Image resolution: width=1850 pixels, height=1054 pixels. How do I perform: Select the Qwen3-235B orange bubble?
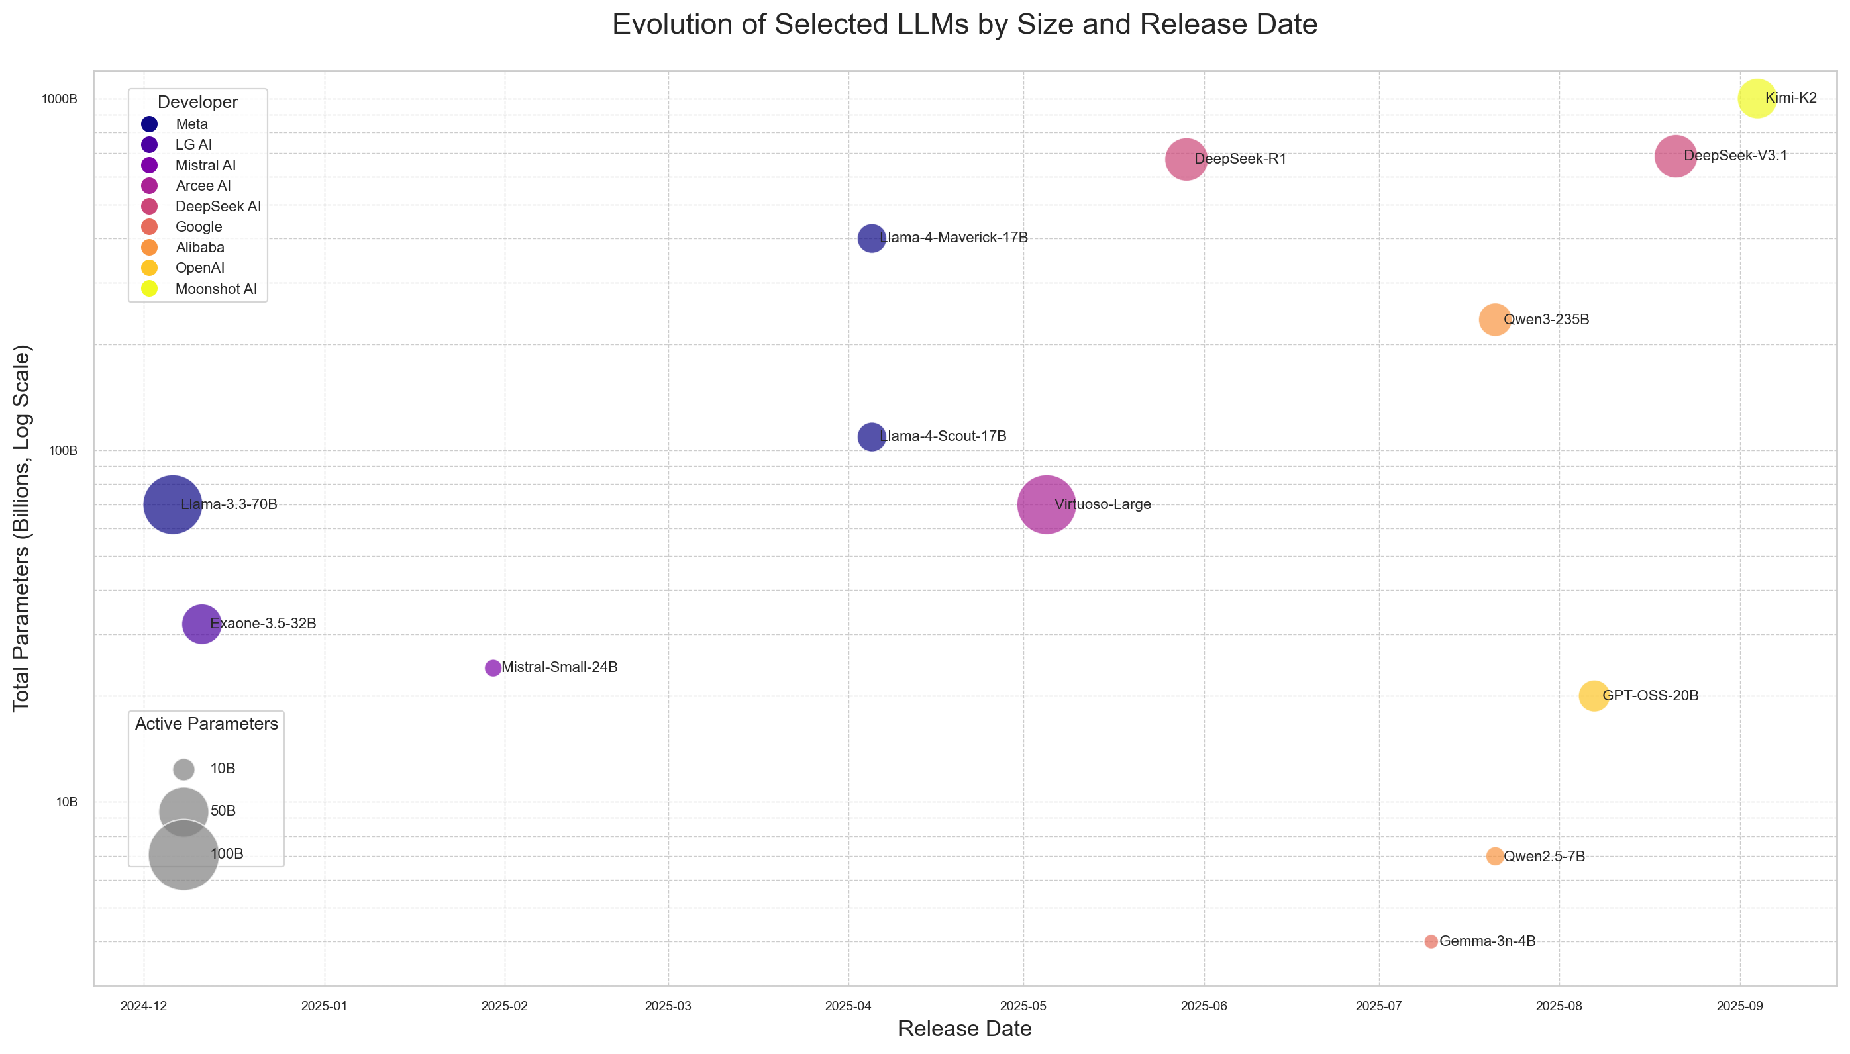(x=1494, y=320)
